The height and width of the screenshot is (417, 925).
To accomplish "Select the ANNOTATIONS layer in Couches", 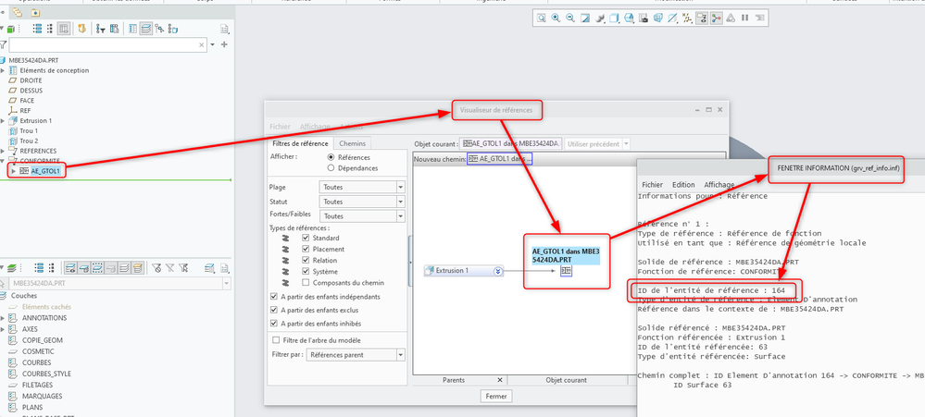I will [x=40, y=317].
